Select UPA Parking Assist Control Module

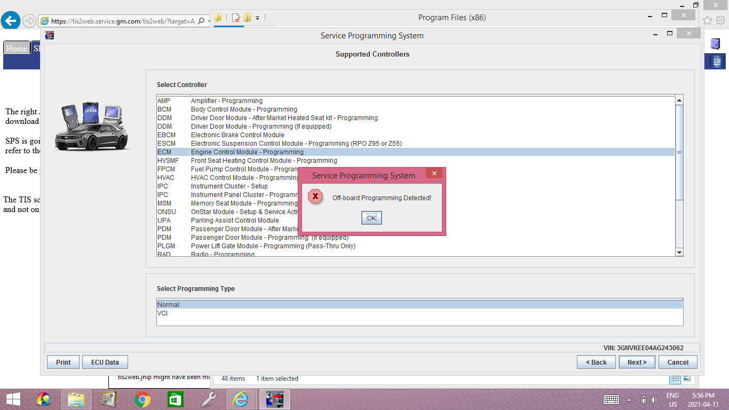(x=416, y=220)
